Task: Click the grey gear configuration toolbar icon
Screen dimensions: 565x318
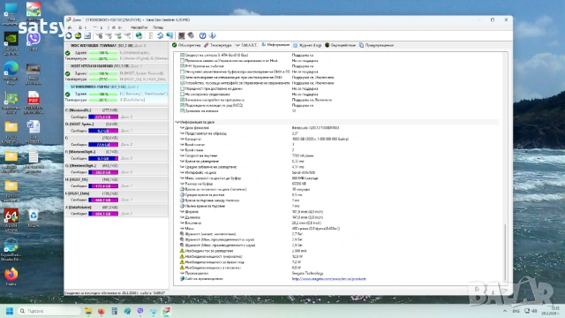Action: pyautogui.click(x=191, y=35)
